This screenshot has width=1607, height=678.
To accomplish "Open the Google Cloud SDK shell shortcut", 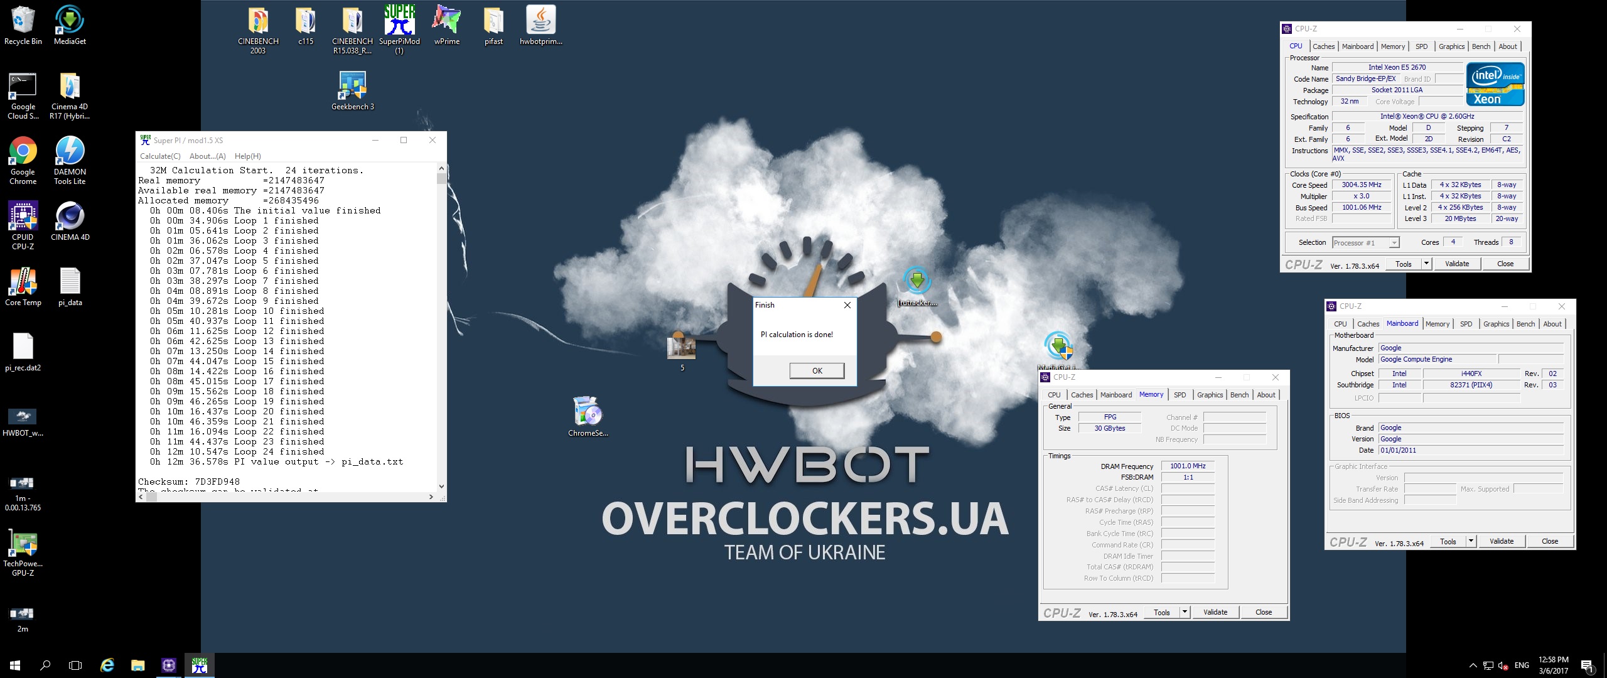I will (23, 95).
